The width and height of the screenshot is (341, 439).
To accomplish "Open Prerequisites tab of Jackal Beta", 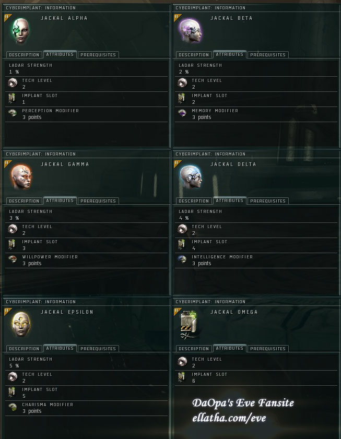I will [x=267, y=55].
